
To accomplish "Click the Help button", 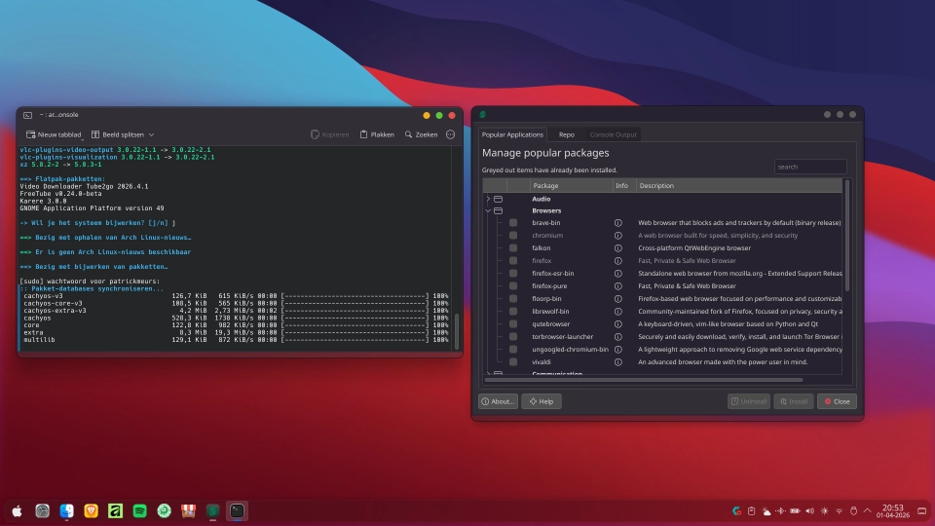I will [542, 401].
